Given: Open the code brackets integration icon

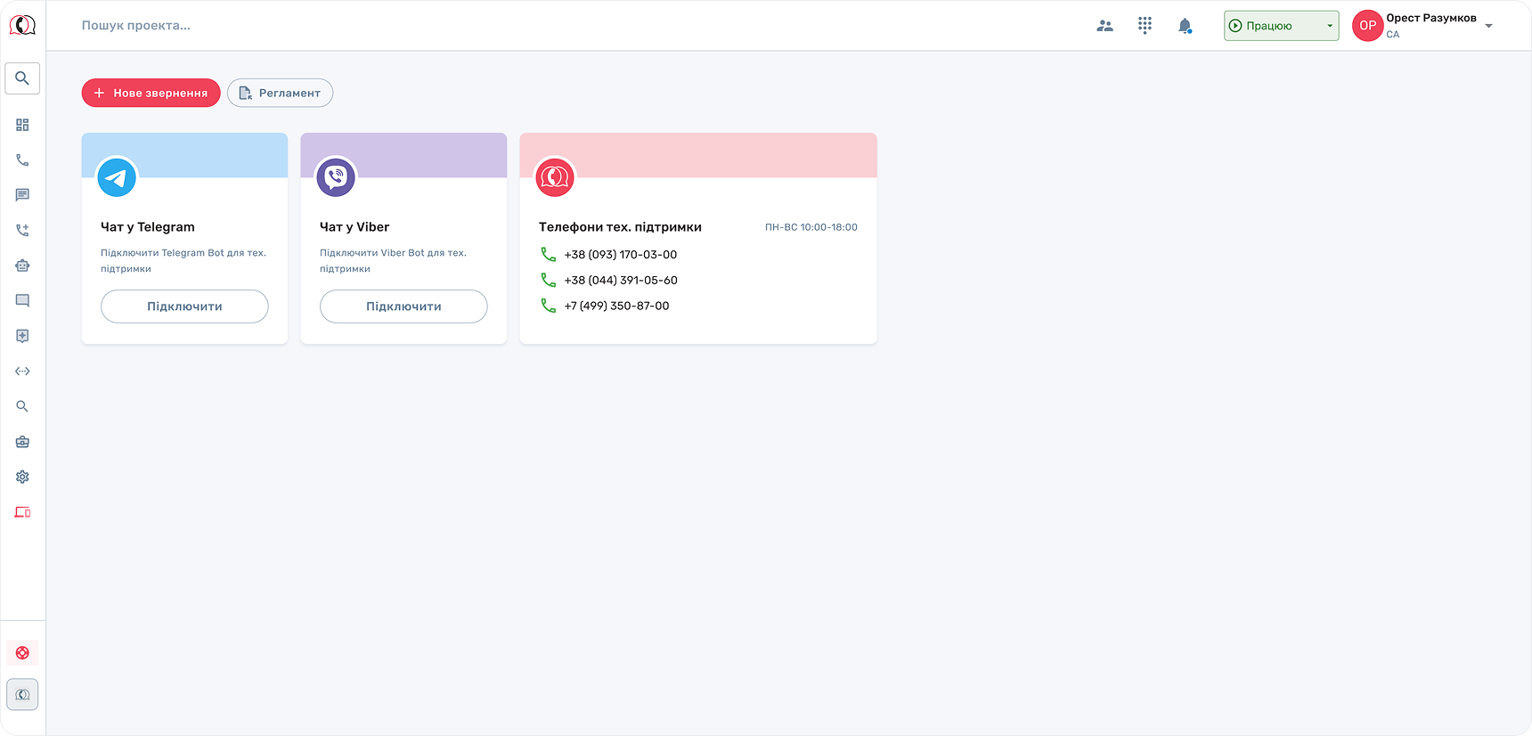Looking at the screenshot, I should (22, 372).
